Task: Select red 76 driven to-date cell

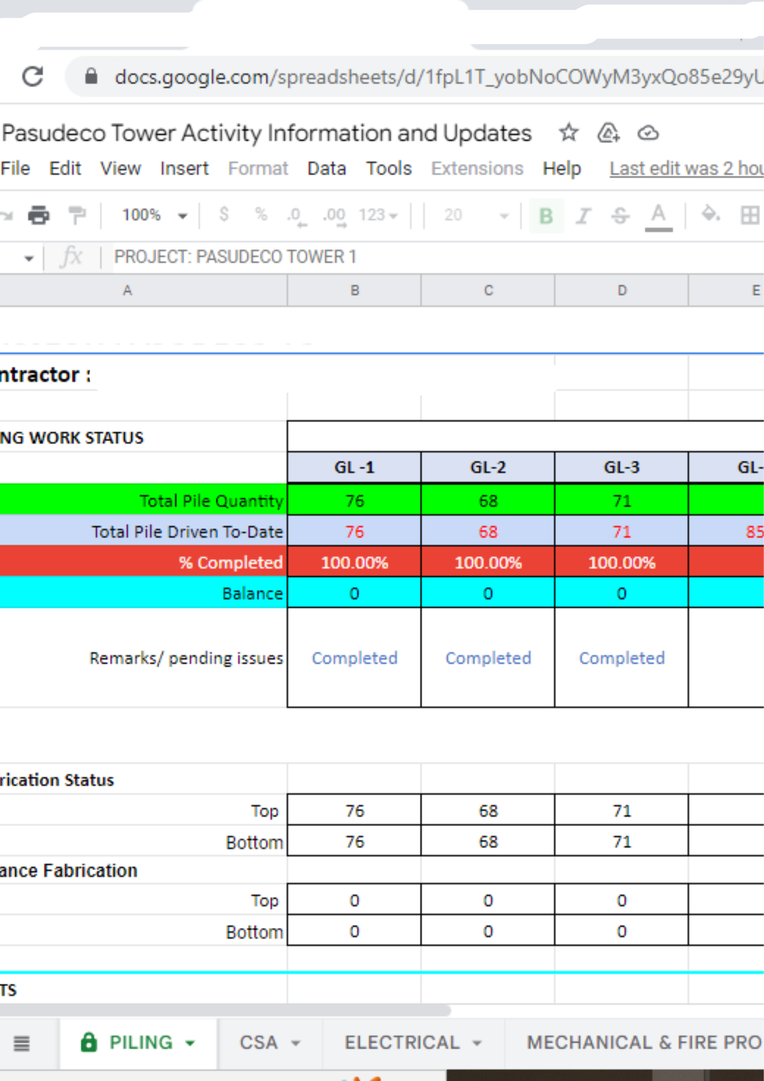Action: [x=354, y=531]
